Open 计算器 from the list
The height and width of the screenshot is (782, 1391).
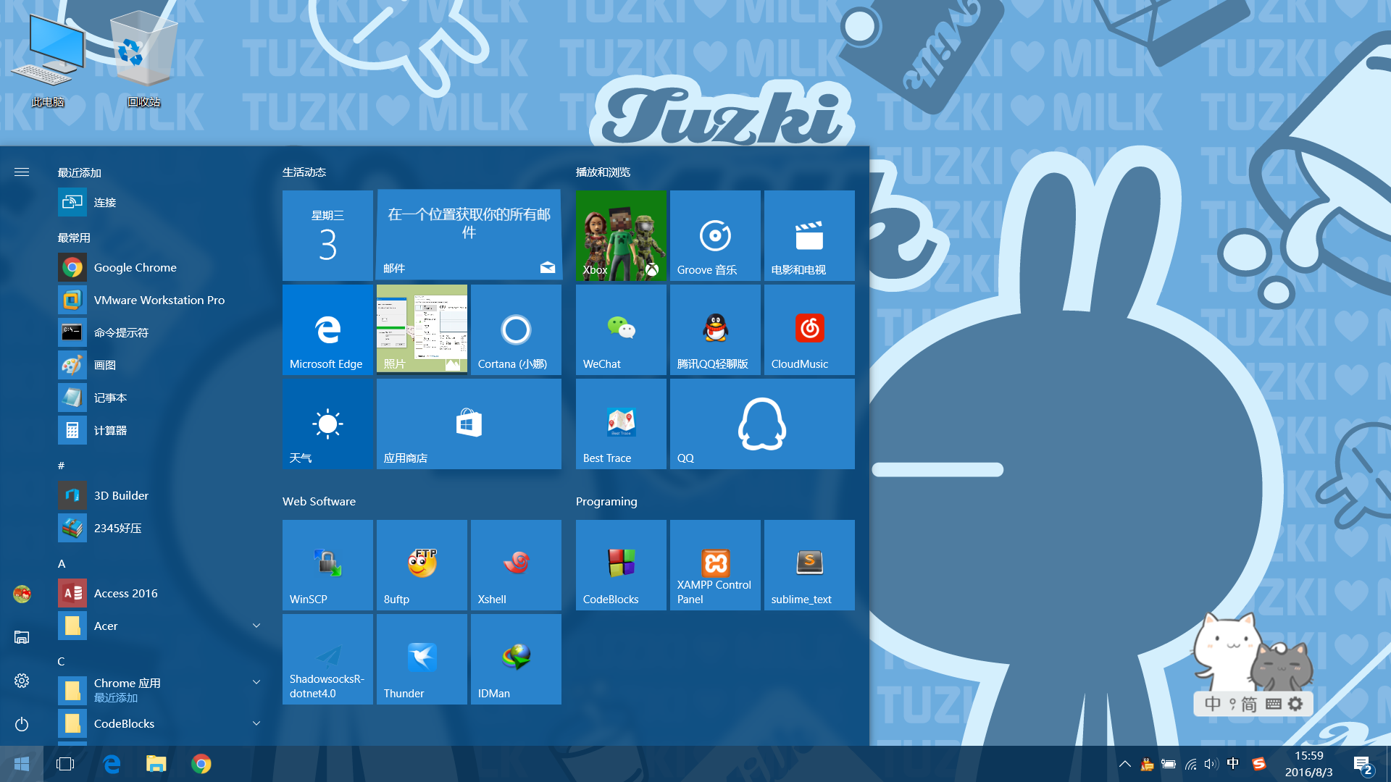(161, 430)
